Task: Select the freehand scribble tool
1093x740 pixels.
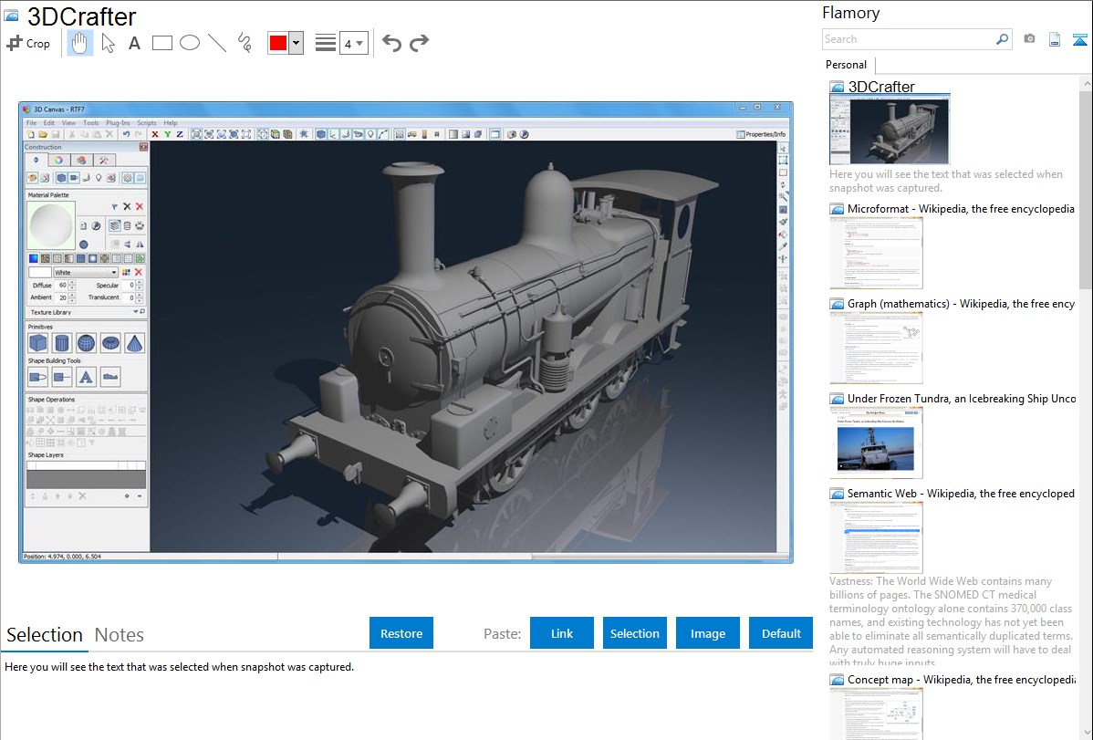Action: [245, 43]
